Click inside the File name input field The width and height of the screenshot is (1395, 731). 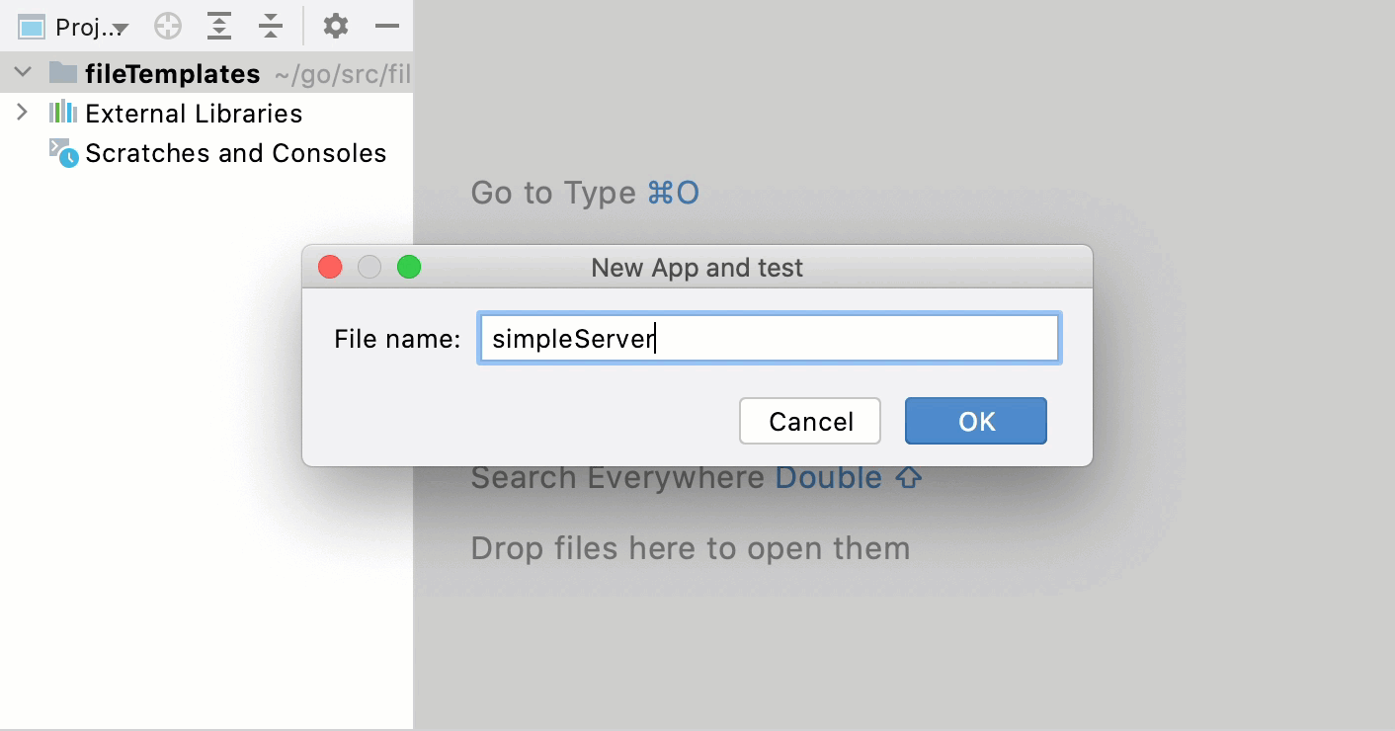coord(769,338)
